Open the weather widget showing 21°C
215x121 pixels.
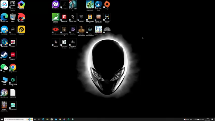click(x=188, y=119)
